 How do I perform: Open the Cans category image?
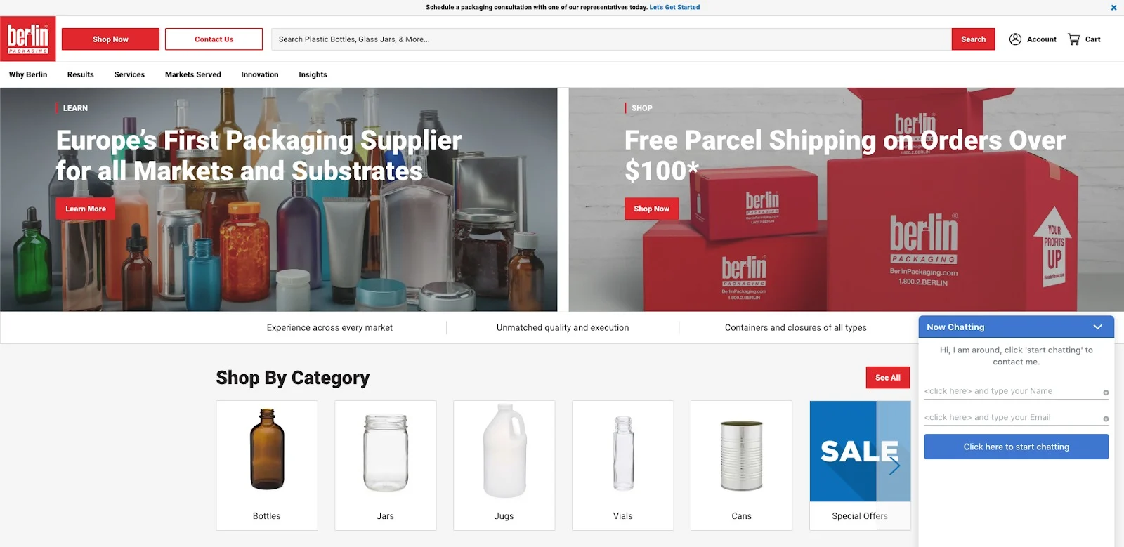coord(742,455)
